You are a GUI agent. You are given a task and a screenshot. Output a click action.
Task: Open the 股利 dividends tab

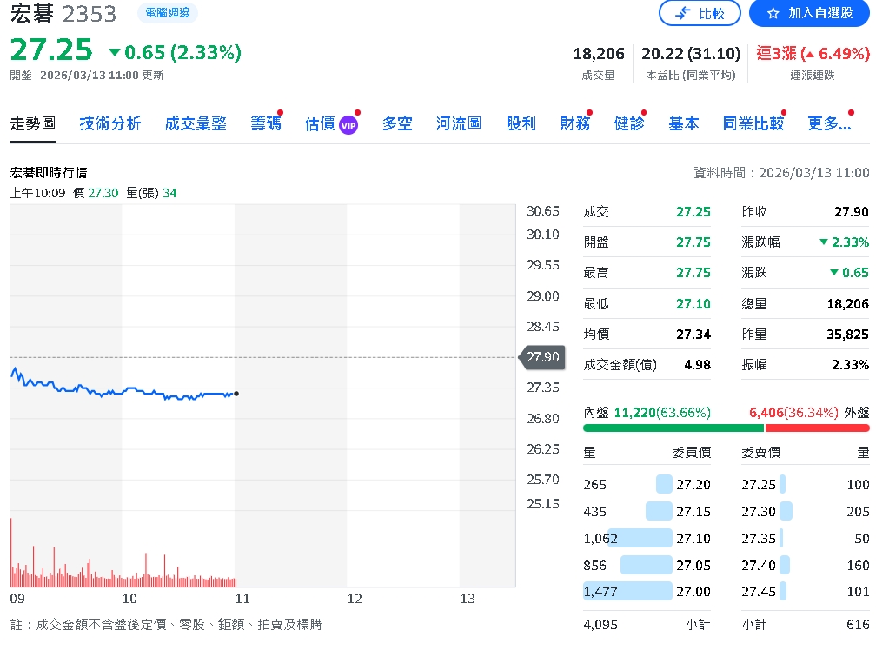[521, 123]
